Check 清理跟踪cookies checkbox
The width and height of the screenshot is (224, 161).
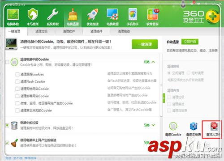(17, 74)
